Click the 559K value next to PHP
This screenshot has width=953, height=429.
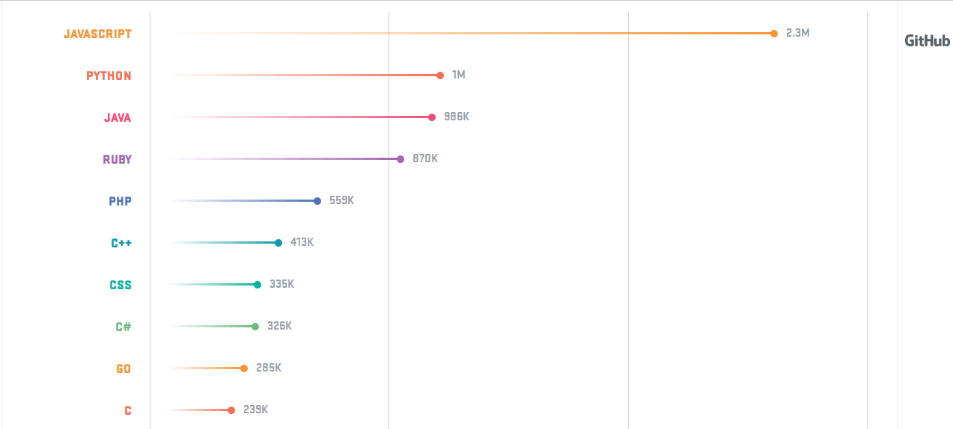pyautogui.click(x=341, y=201)
